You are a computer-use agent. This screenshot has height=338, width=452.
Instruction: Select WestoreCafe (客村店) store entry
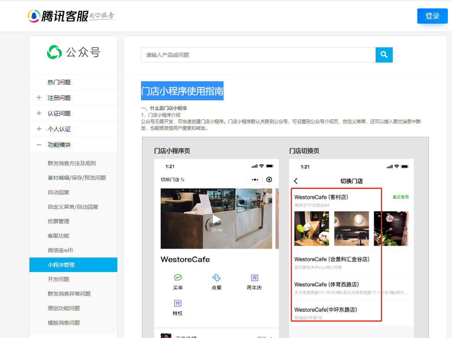321,197
